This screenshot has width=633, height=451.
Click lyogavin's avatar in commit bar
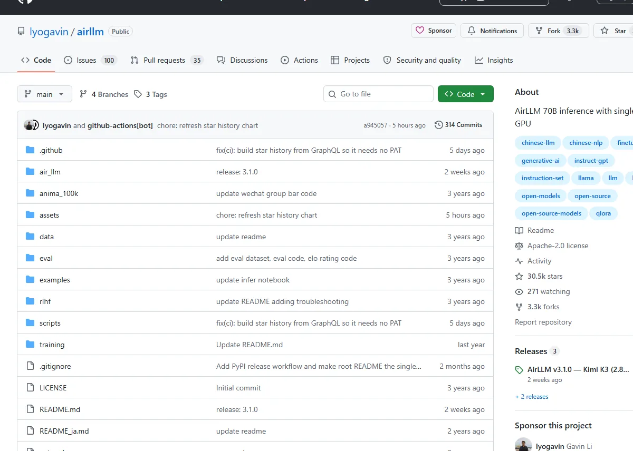coord(28,125)
